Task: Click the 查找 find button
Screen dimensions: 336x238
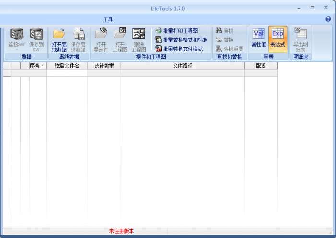Action: click(x=224, y=31)
